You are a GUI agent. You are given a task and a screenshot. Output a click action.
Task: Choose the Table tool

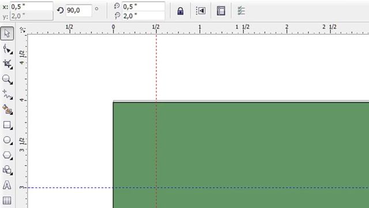tap(7, 200)
